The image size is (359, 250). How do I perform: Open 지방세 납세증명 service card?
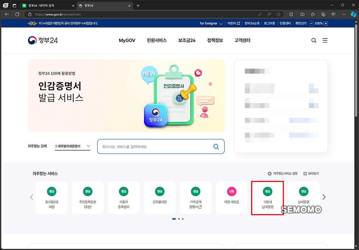pyautogui.click(x=267, y=197)
